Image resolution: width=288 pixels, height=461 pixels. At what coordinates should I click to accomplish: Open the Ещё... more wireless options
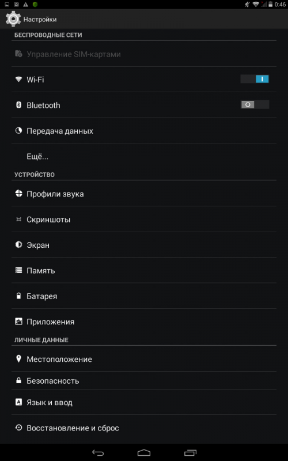click(144, 156)
